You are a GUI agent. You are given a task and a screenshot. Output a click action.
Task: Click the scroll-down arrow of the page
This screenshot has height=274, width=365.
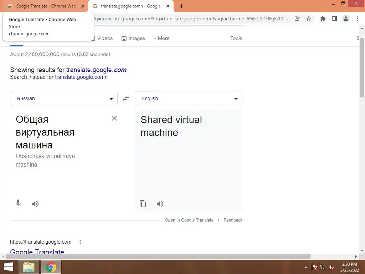[x=362, y=250]
